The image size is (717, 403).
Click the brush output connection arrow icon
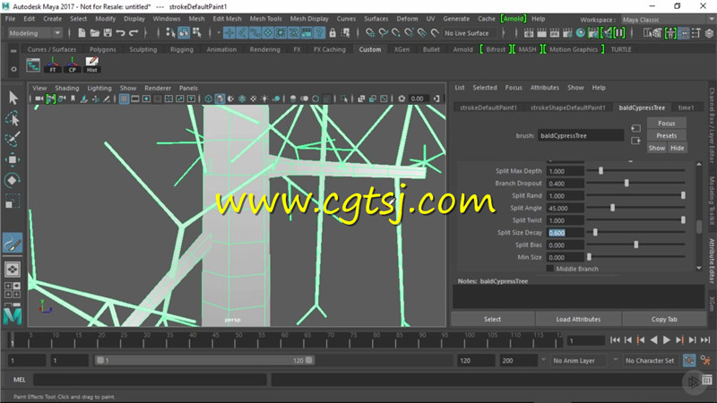[x=635, y=141]
